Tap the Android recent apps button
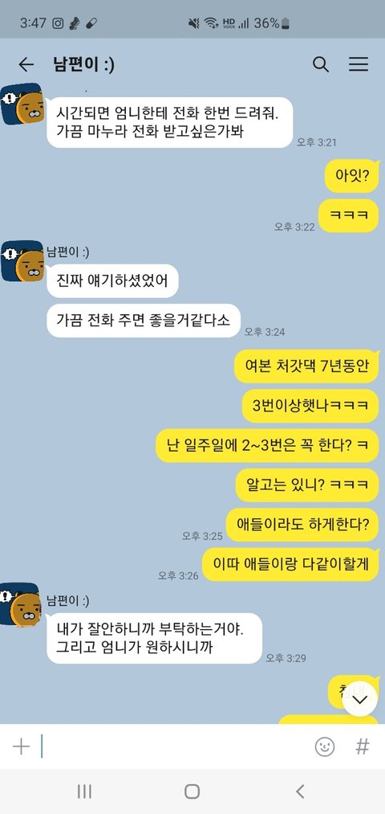 pyautogui.click(x=84, y=792)
